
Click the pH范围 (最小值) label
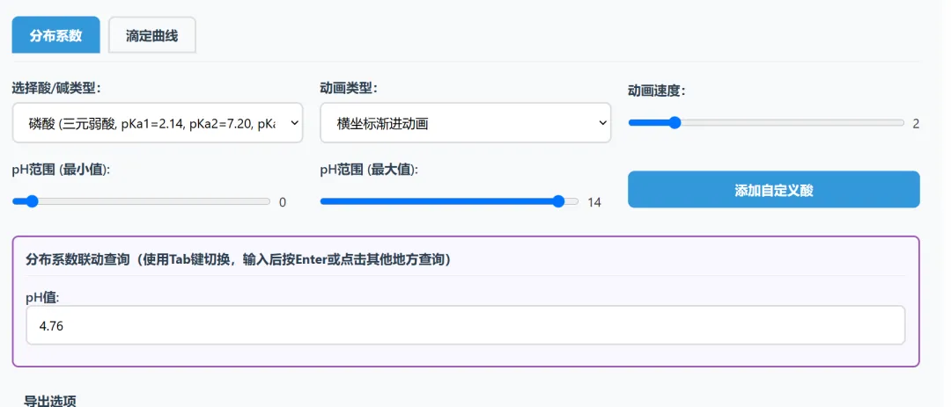point(61,170)
